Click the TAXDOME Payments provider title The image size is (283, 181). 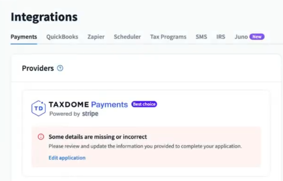click(88, 105)
